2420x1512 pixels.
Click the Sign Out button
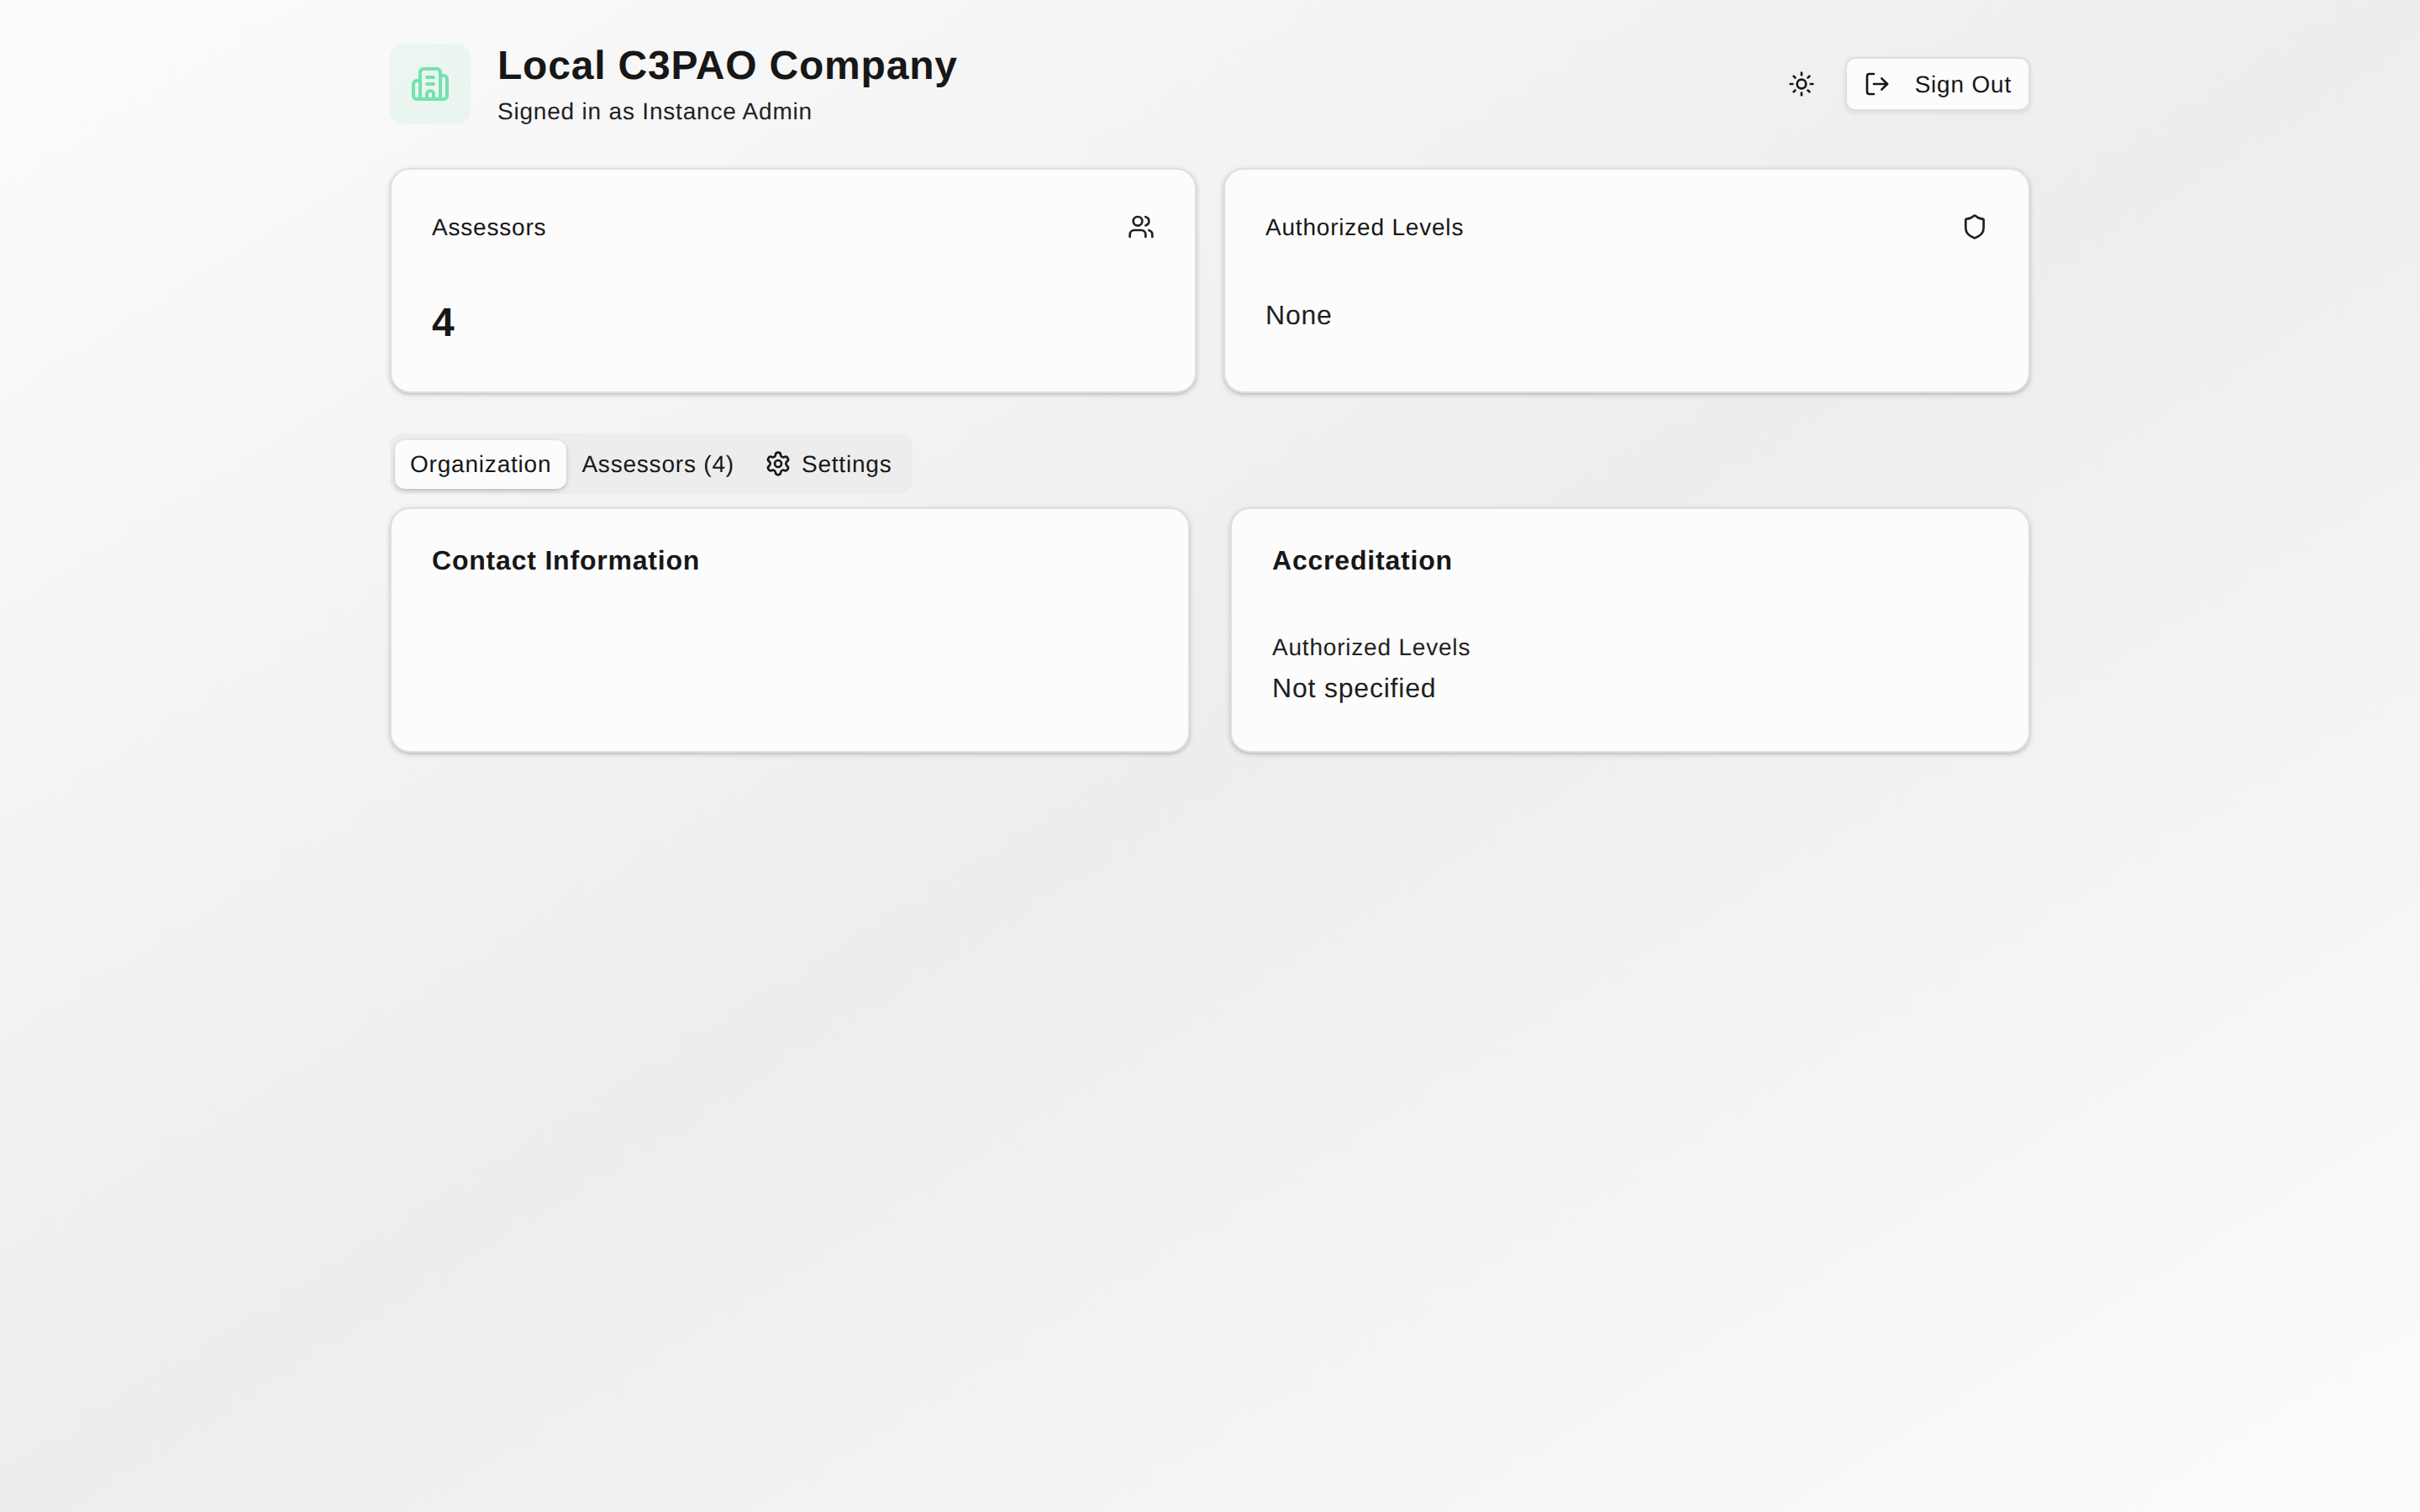coord(1937,84)
